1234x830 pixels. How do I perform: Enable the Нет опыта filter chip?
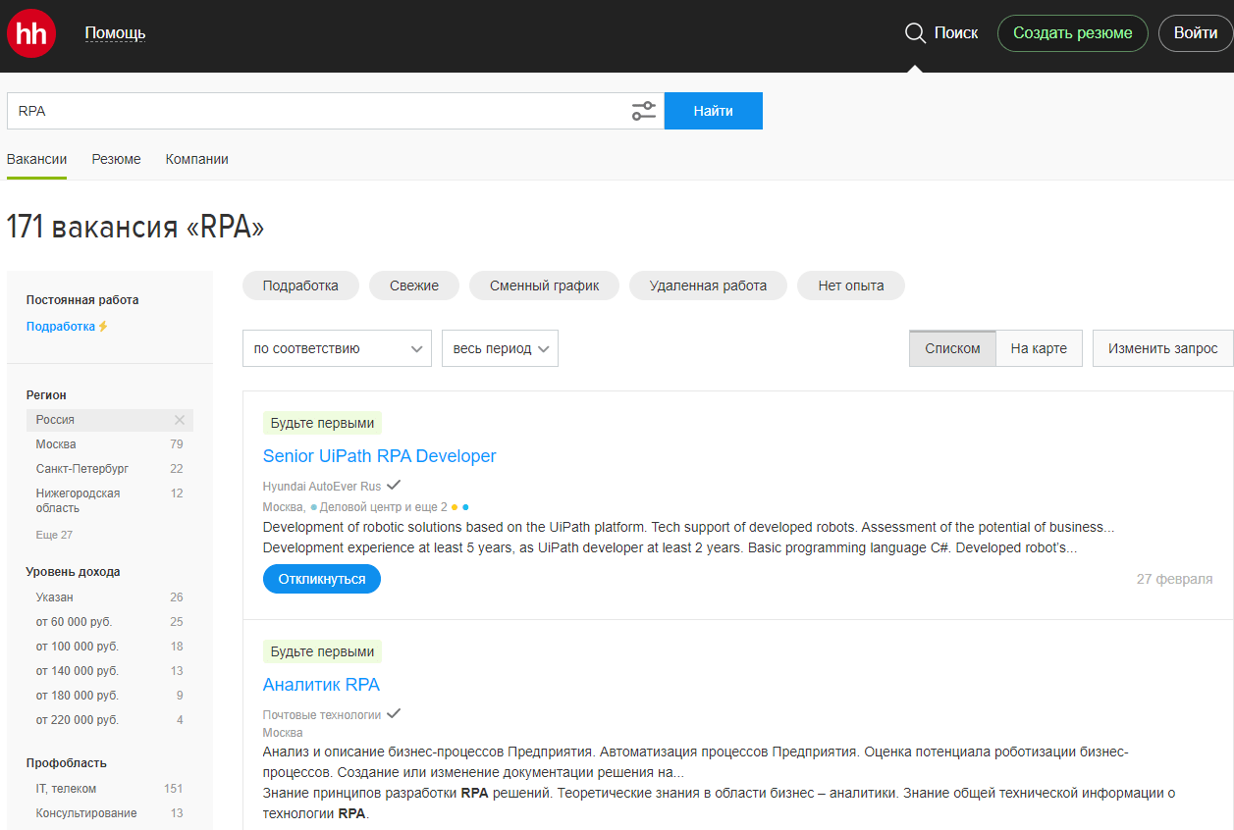[850, 285]
